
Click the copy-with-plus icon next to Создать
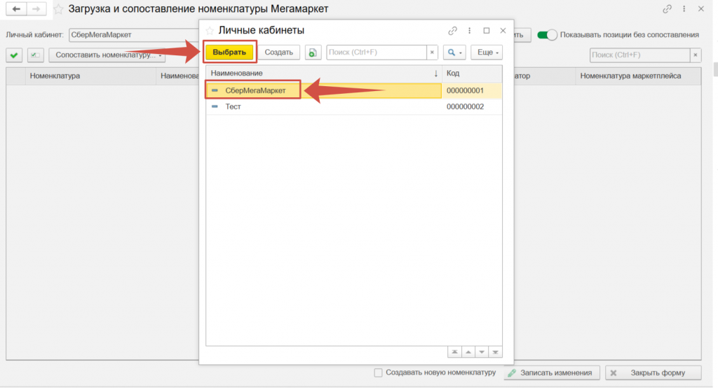pyautogui.click(x=313, y=53)
